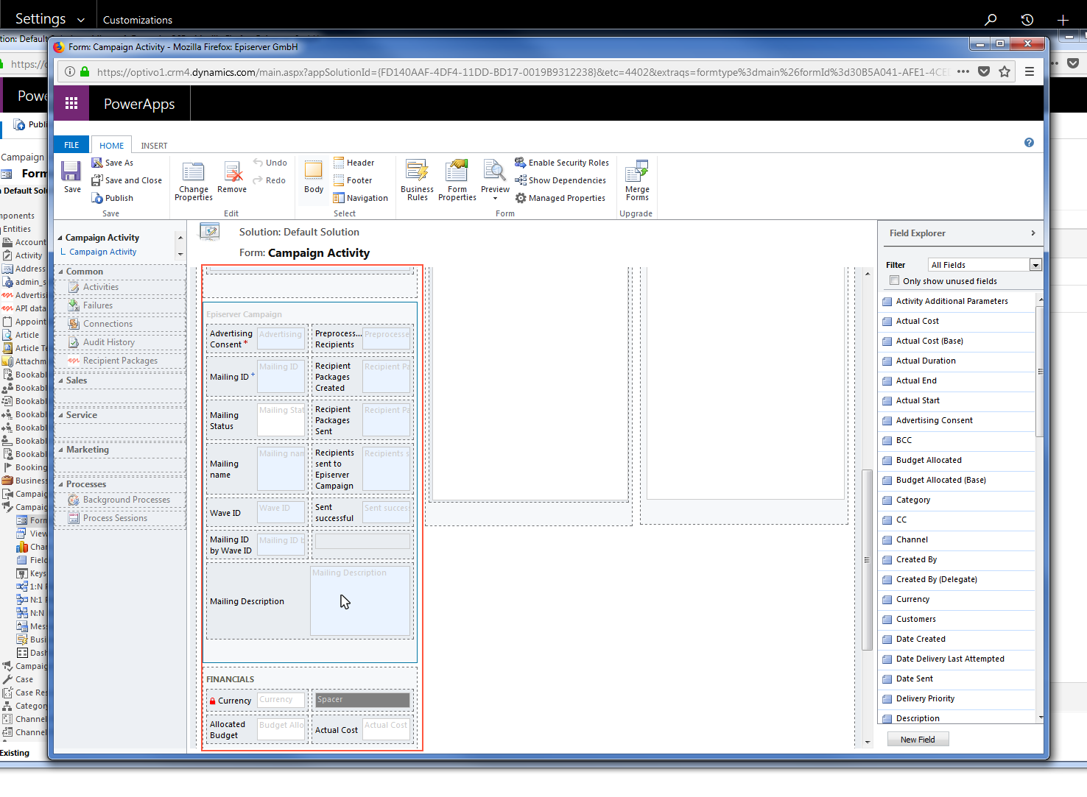This screenshot has width=1087, height=797.
Task: Redo the last edit
Action: [269, 180]
